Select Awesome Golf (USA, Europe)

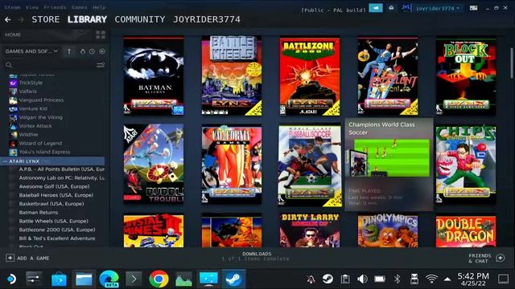pyautogui.click(x=54, y=186)
